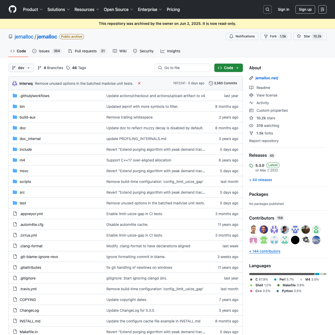Click the Sign up button

coord(305,9)
